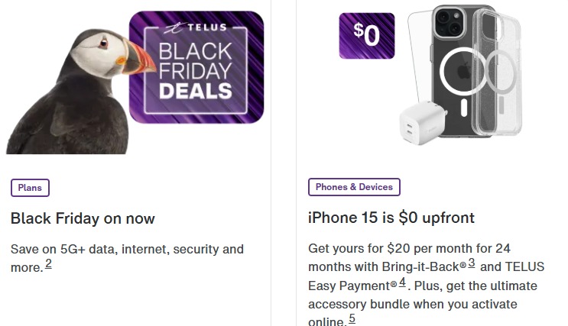568x326 pixels.
Task: Click the white dual-port wall charger image
Action: click(423, 123)
